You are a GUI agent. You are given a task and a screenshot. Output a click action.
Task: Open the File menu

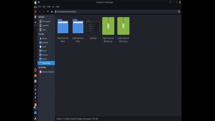(40, 7)
